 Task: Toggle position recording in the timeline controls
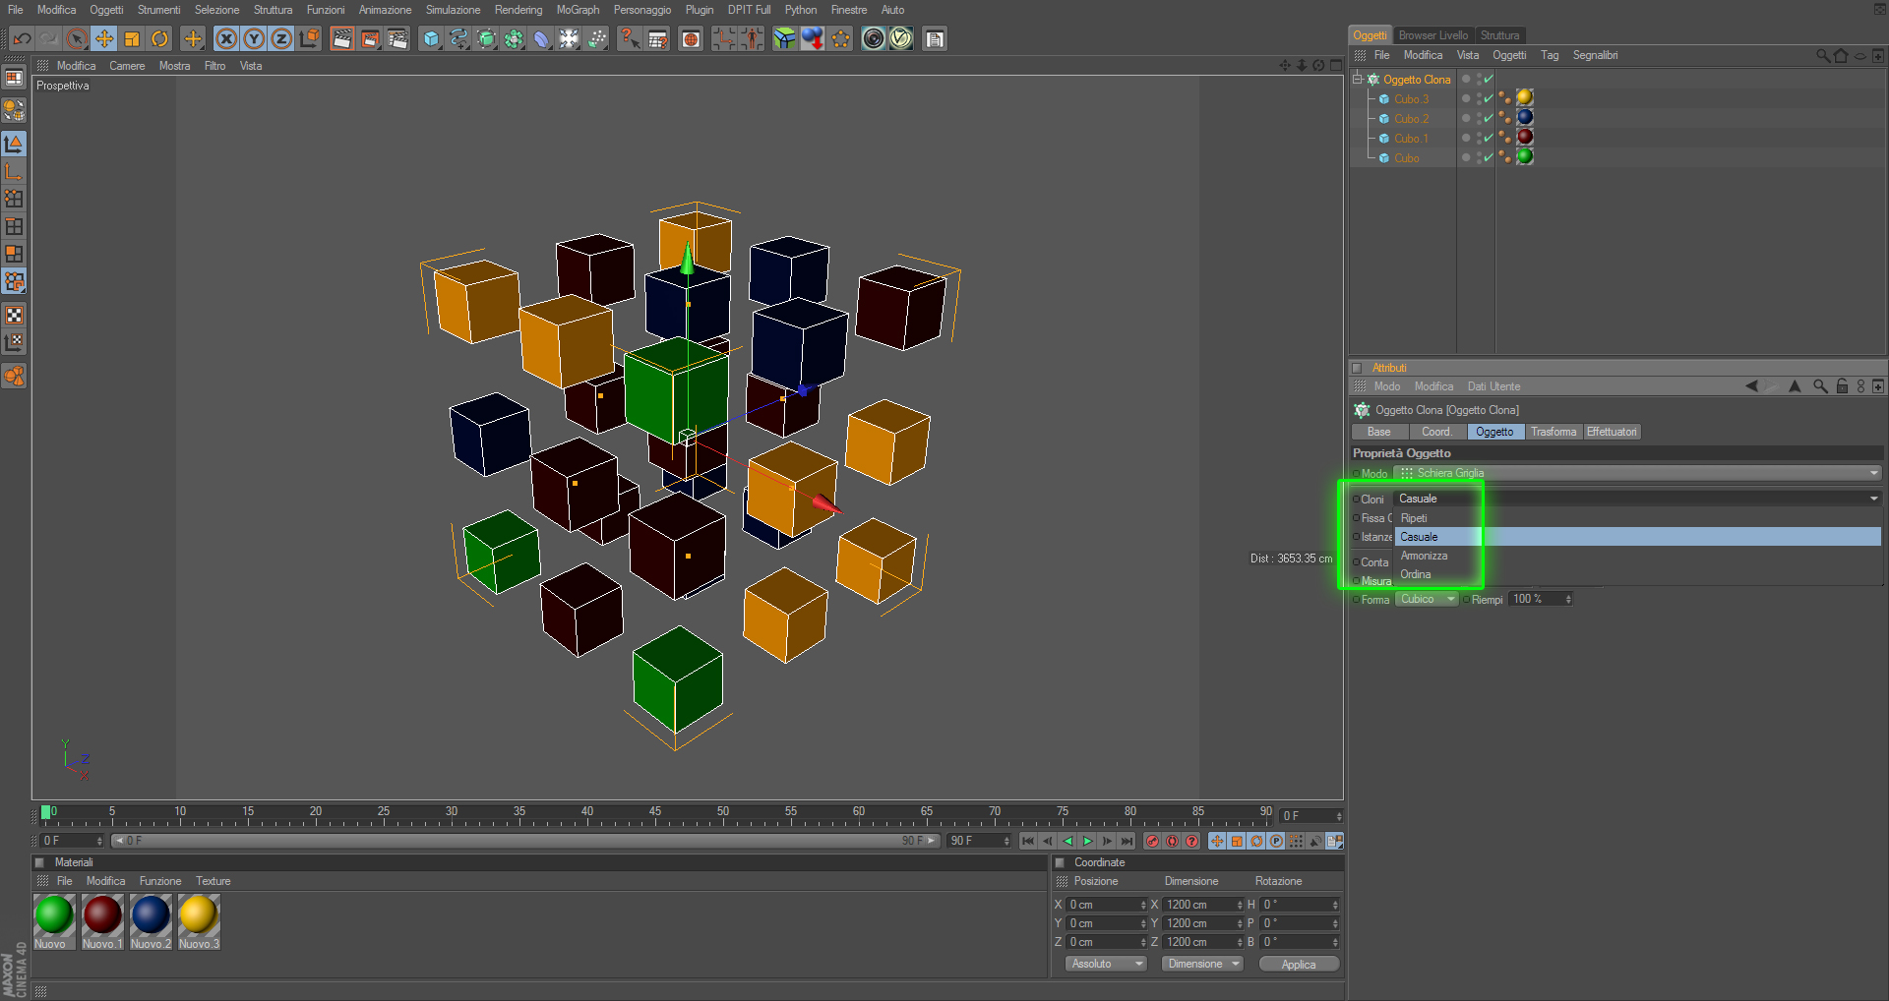tap(1217, 841)
